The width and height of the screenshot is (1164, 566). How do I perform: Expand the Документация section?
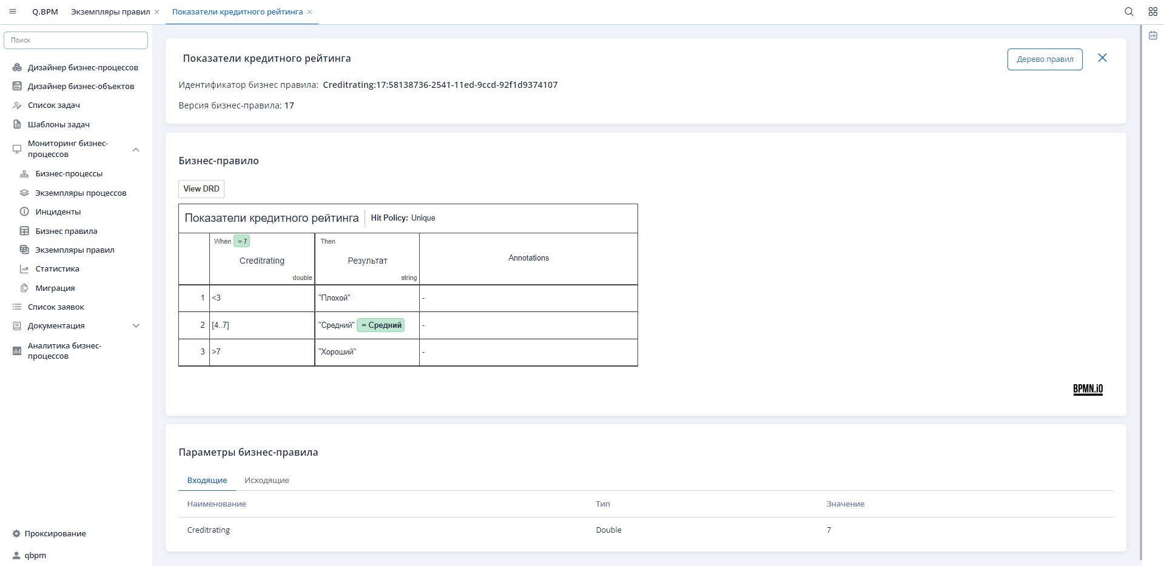(x=136, y=326)
